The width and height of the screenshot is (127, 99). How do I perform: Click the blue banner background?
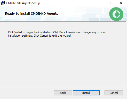coord(77,14)
